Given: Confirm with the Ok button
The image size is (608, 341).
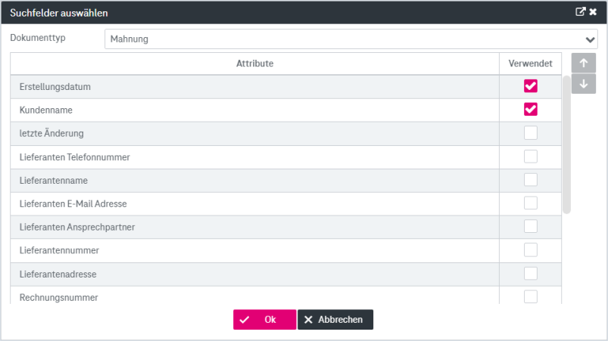Looking at the screenshot, I should (264, 320).
